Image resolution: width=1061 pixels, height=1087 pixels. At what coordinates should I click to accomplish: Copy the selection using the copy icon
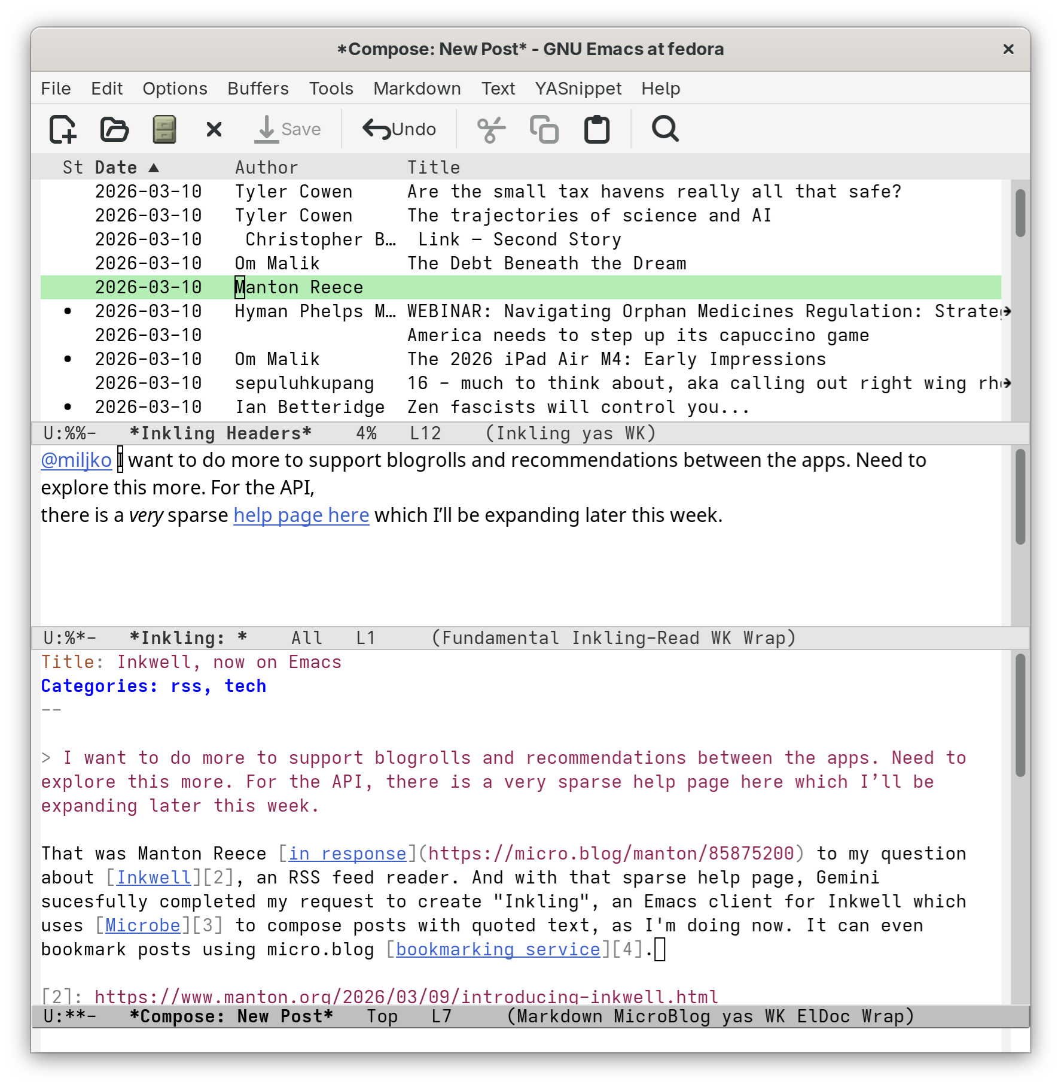pyautogui.click(x=544, y=129)
